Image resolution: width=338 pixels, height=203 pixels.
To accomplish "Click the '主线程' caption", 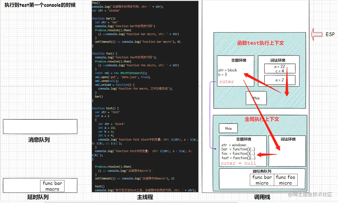I will (x=145, y=197).
